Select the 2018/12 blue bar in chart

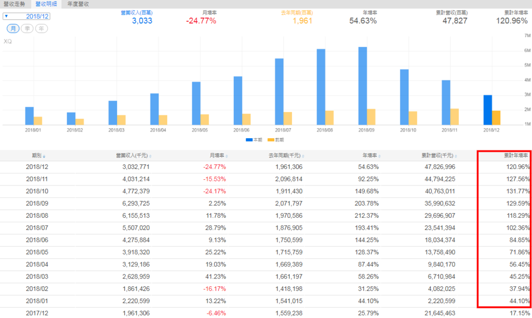click(x=487, y=110)
